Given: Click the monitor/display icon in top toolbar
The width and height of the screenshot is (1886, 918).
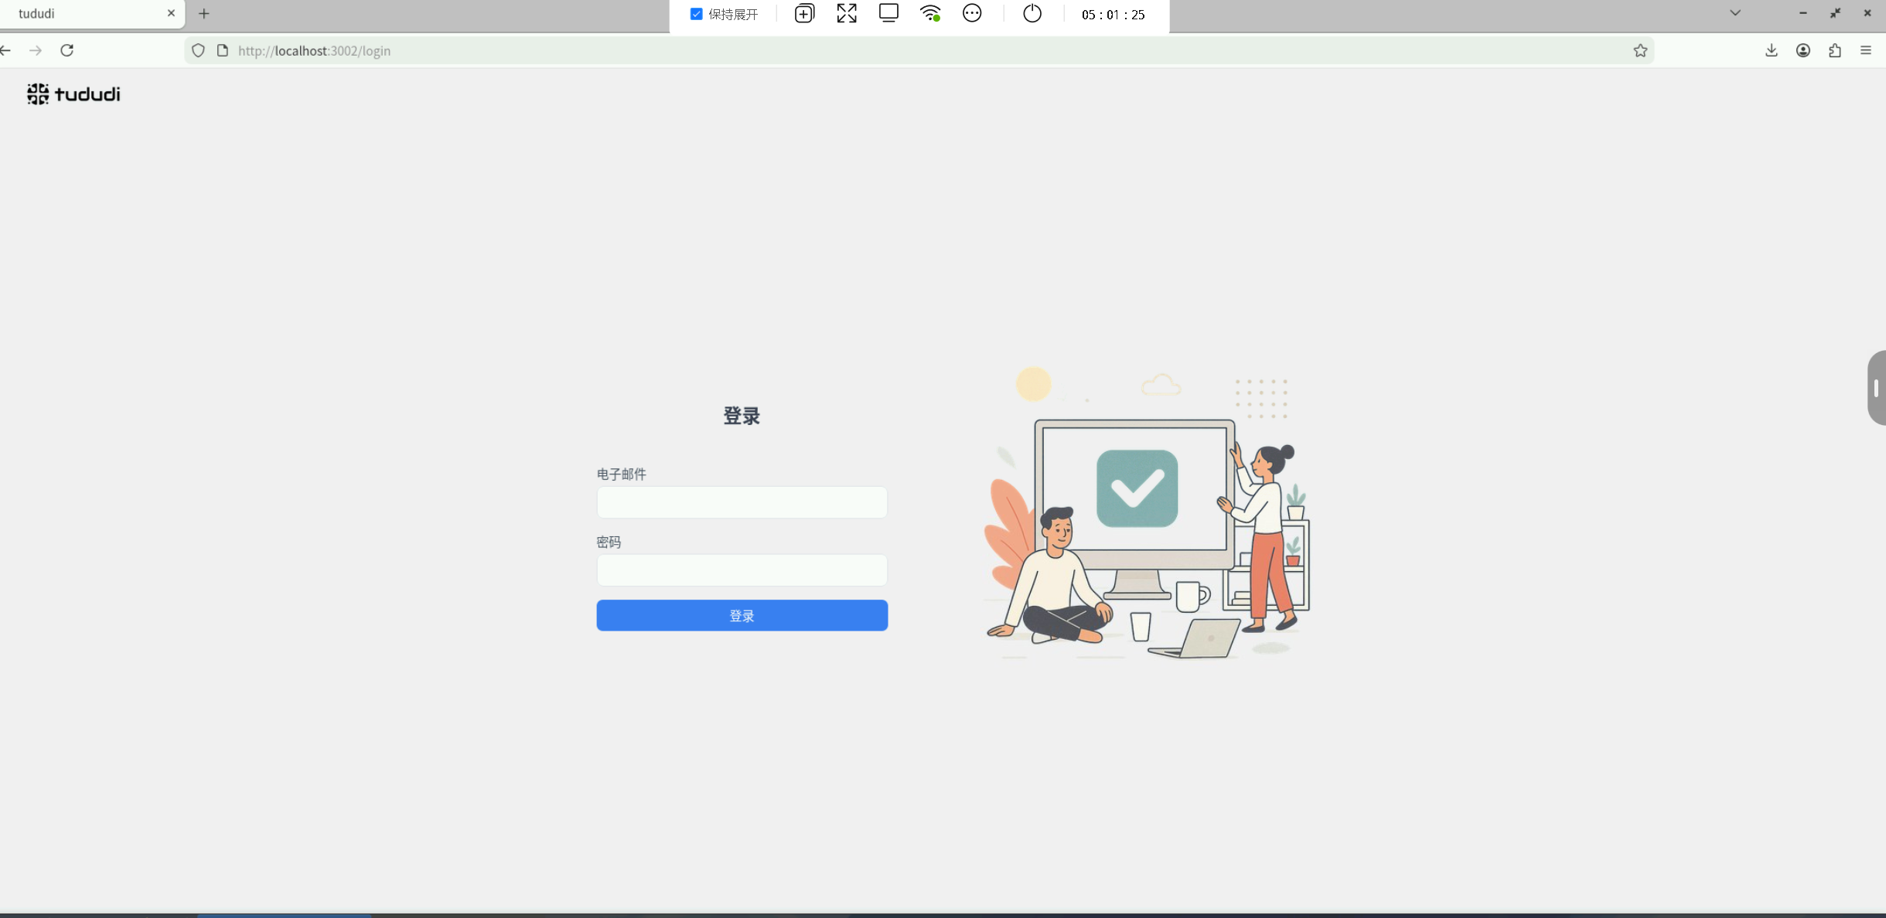Looking at the screenshot, I should pos(888,13).
